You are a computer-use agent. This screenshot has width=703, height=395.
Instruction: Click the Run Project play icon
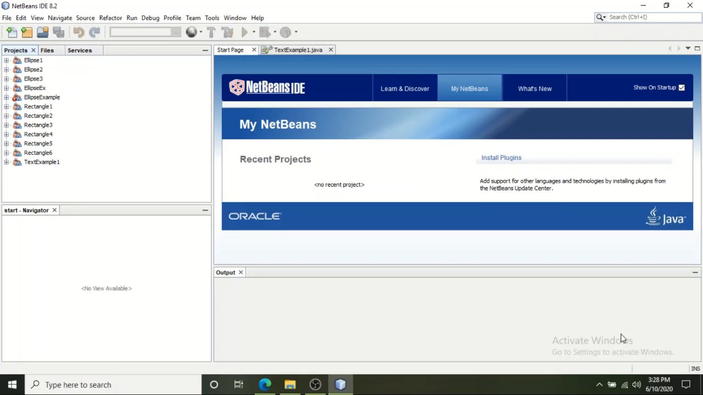[x=244, y=32]
